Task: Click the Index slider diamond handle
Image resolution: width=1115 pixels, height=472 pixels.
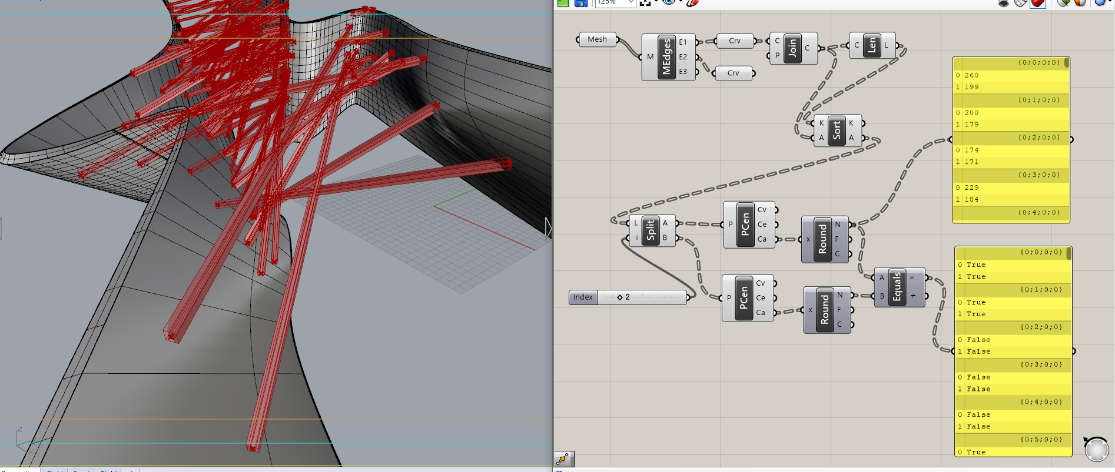Action: click(x=620, y=297)
